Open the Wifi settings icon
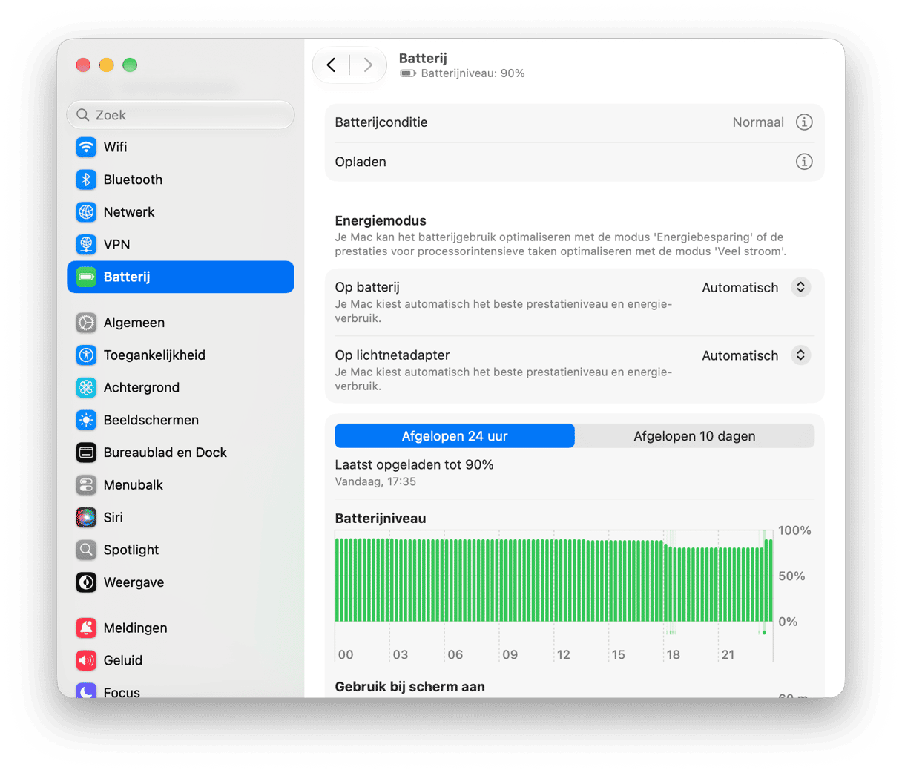Image resolution: width=902 pixels, height=773 pixels. coord(86,147)
